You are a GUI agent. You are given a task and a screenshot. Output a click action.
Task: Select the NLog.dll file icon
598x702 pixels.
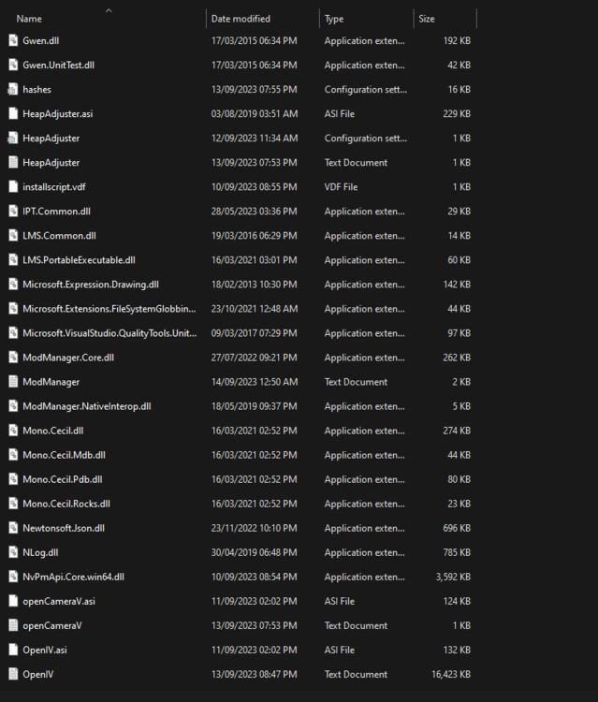pos(13,552)
